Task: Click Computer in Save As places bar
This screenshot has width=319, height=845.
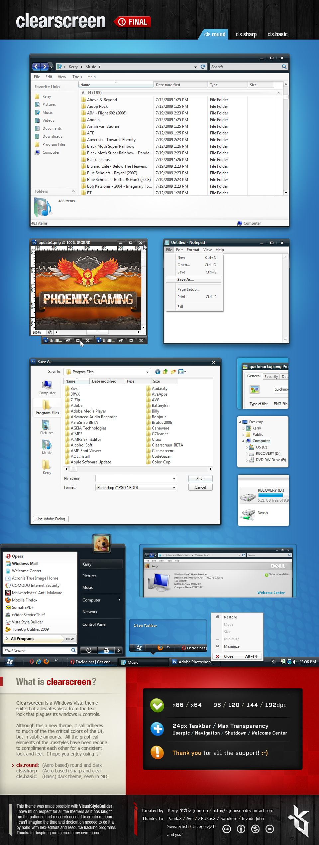Action: (x=47, y=388)
